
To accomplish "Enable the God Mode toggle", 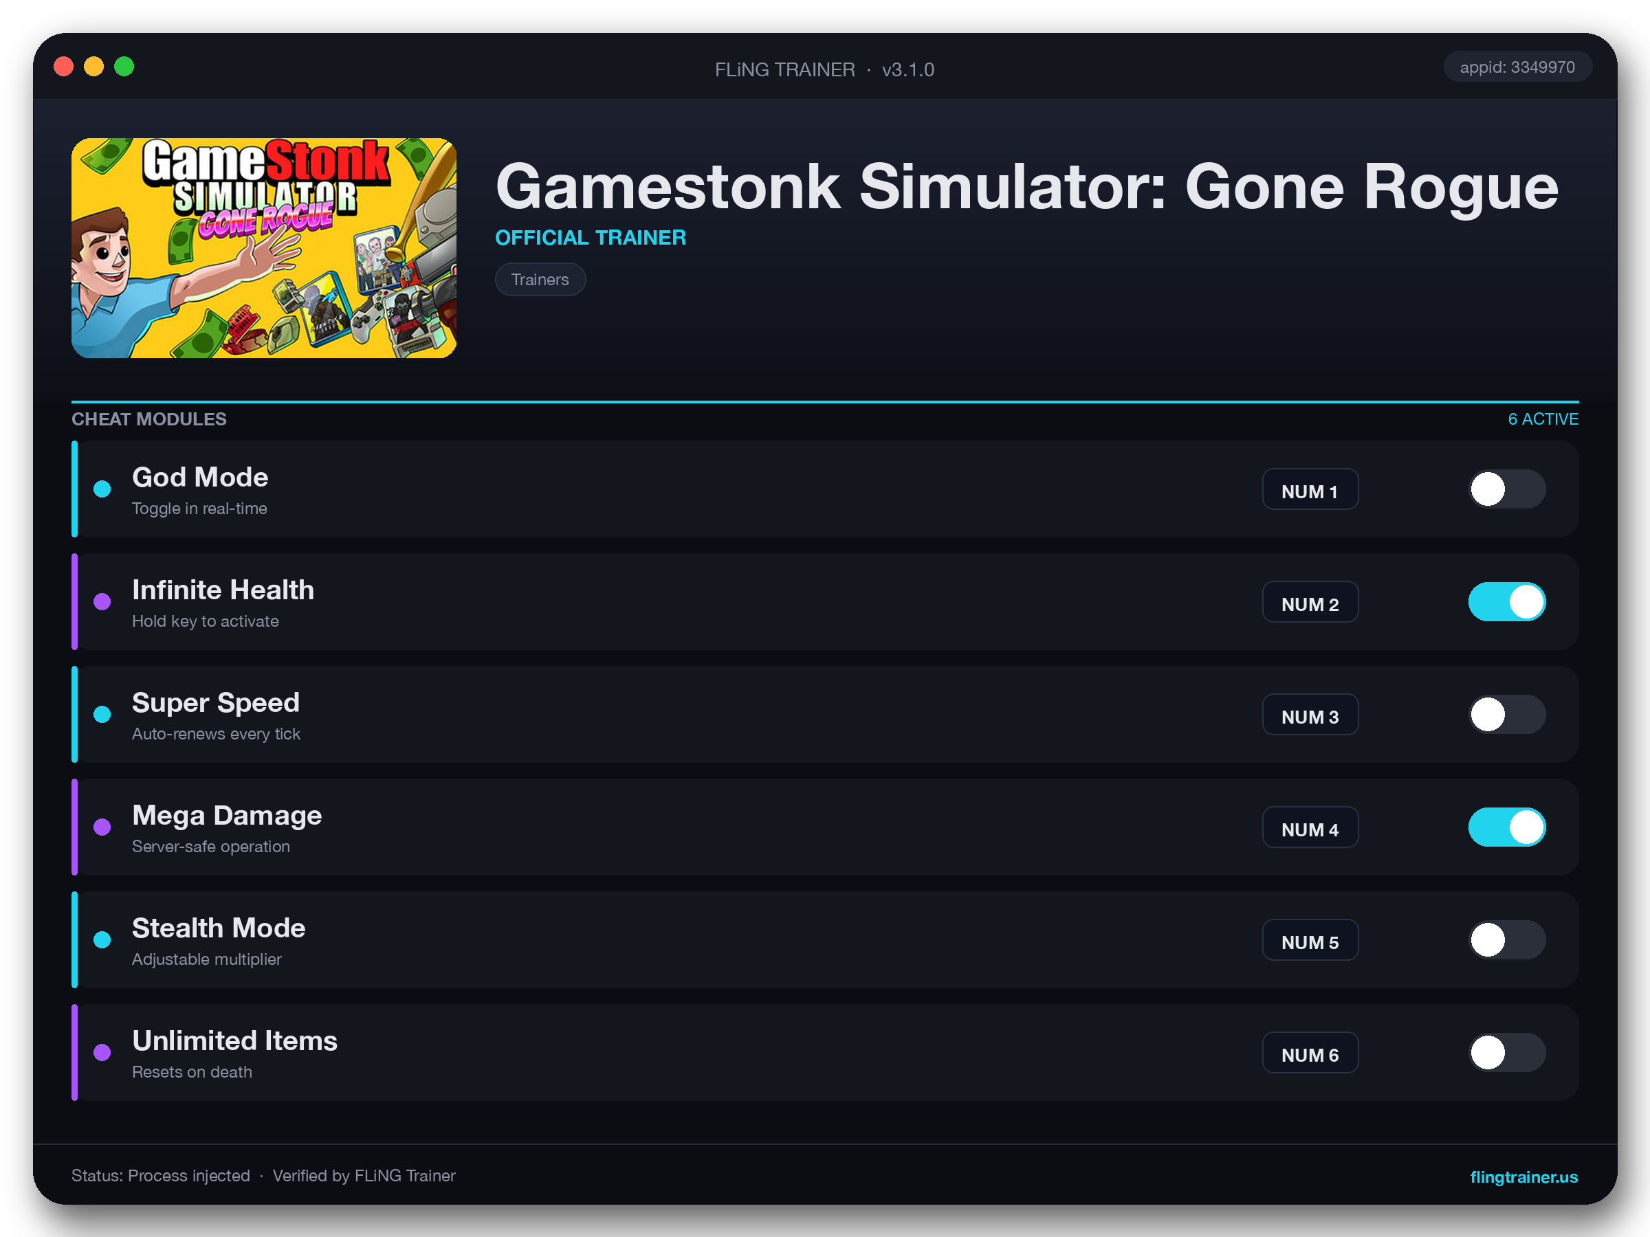I will click(x=1507, y=489).
